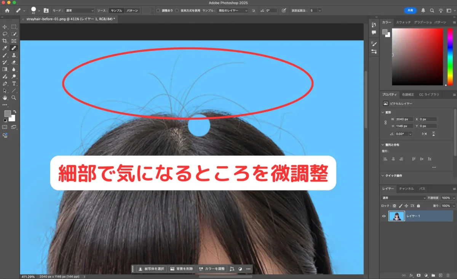Image resolution: width=457 pixels, height=279 pixels.
Task: Select the Hand tool
Action: click(5, 98)
